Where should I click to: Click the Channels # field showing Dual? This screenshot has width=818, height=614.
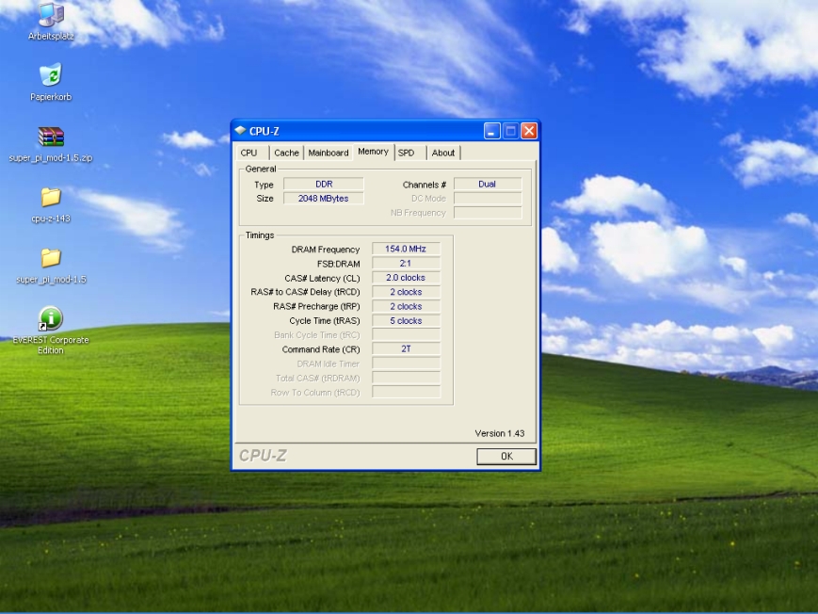(488, 184)
